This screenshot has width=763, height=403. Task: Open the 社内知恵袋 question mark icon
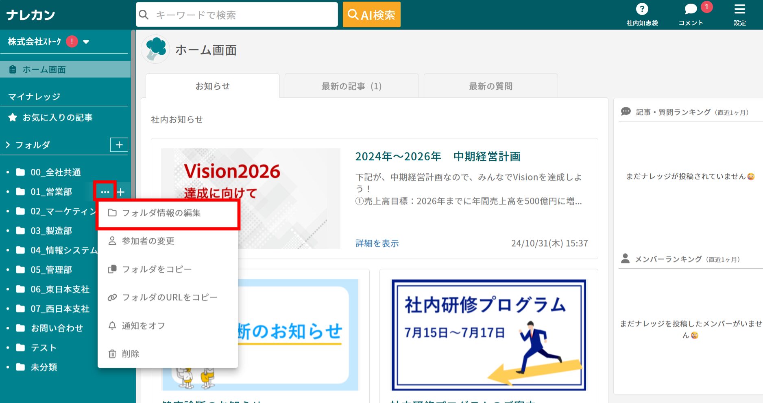pyautogui.click(x=642, y=9)
